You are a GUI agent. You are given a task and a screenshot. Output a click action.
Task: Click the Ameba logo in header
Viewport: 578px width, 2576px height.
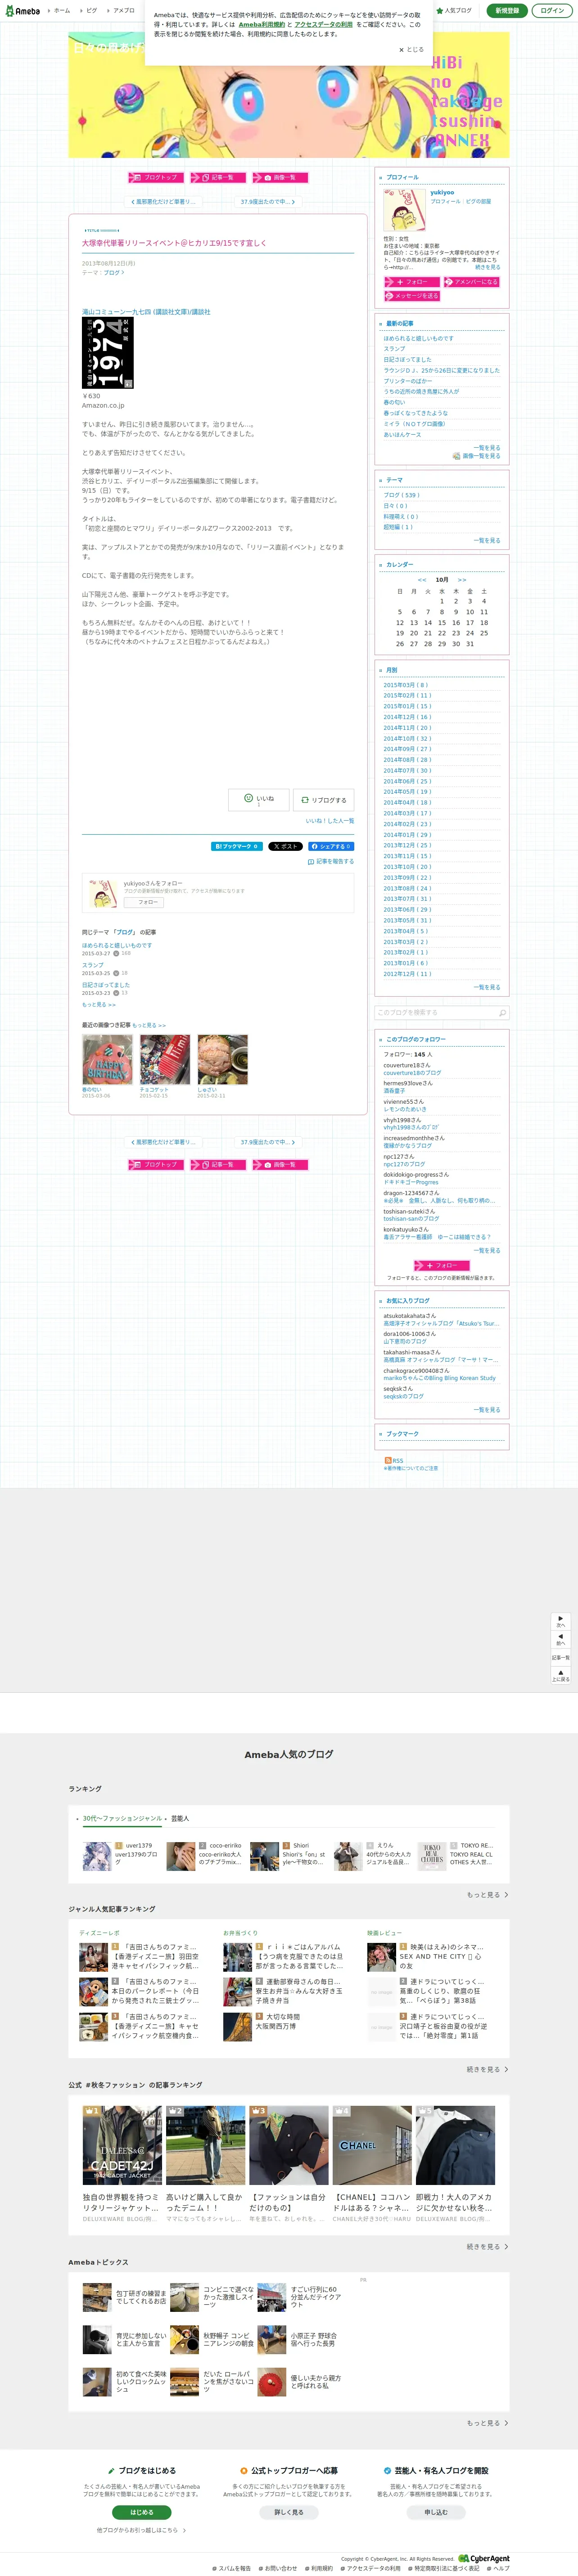(x=22, y=10)
